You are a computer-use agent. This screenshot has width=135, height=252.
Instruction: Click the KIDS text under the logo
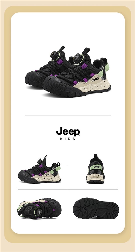click(68, 139)
